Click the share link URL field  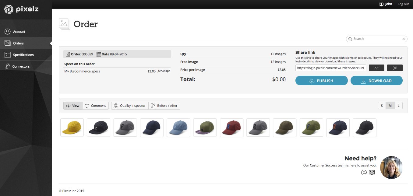(x=330, y=68)
